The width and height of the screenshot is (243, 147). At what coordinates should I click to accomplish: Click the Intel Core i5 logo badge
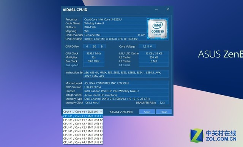tap(158, 29)
